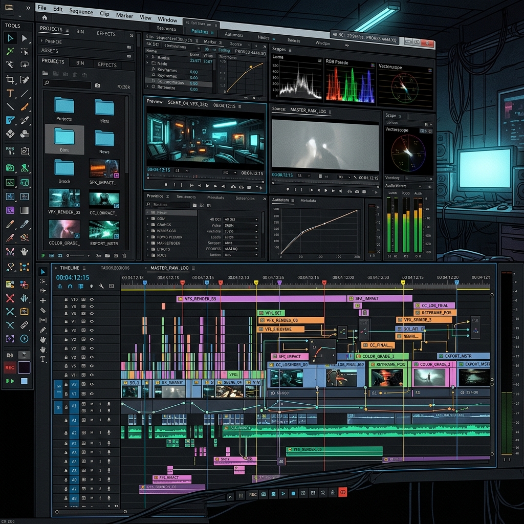The height and width of the screenshot is (524, 524).
Task: Mute audio track A7
Action: [x=92, y=489]
